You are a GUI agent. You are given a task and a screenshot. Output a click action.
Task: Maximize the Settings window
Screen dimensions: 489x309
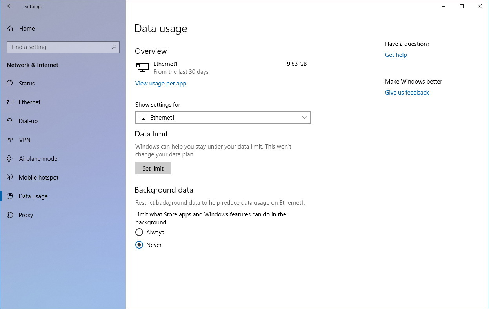click(462, 6)
